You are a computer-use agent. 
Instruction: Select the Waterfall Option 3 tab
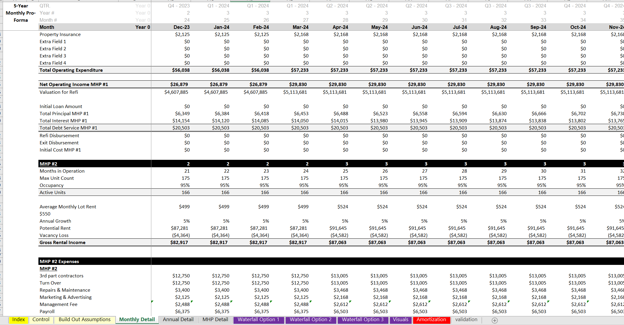363,320
